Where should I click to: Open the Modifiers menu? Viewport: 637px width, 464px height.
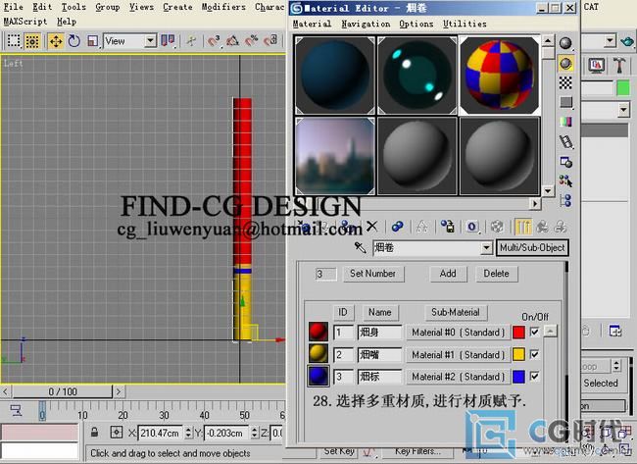coord(223,7)
